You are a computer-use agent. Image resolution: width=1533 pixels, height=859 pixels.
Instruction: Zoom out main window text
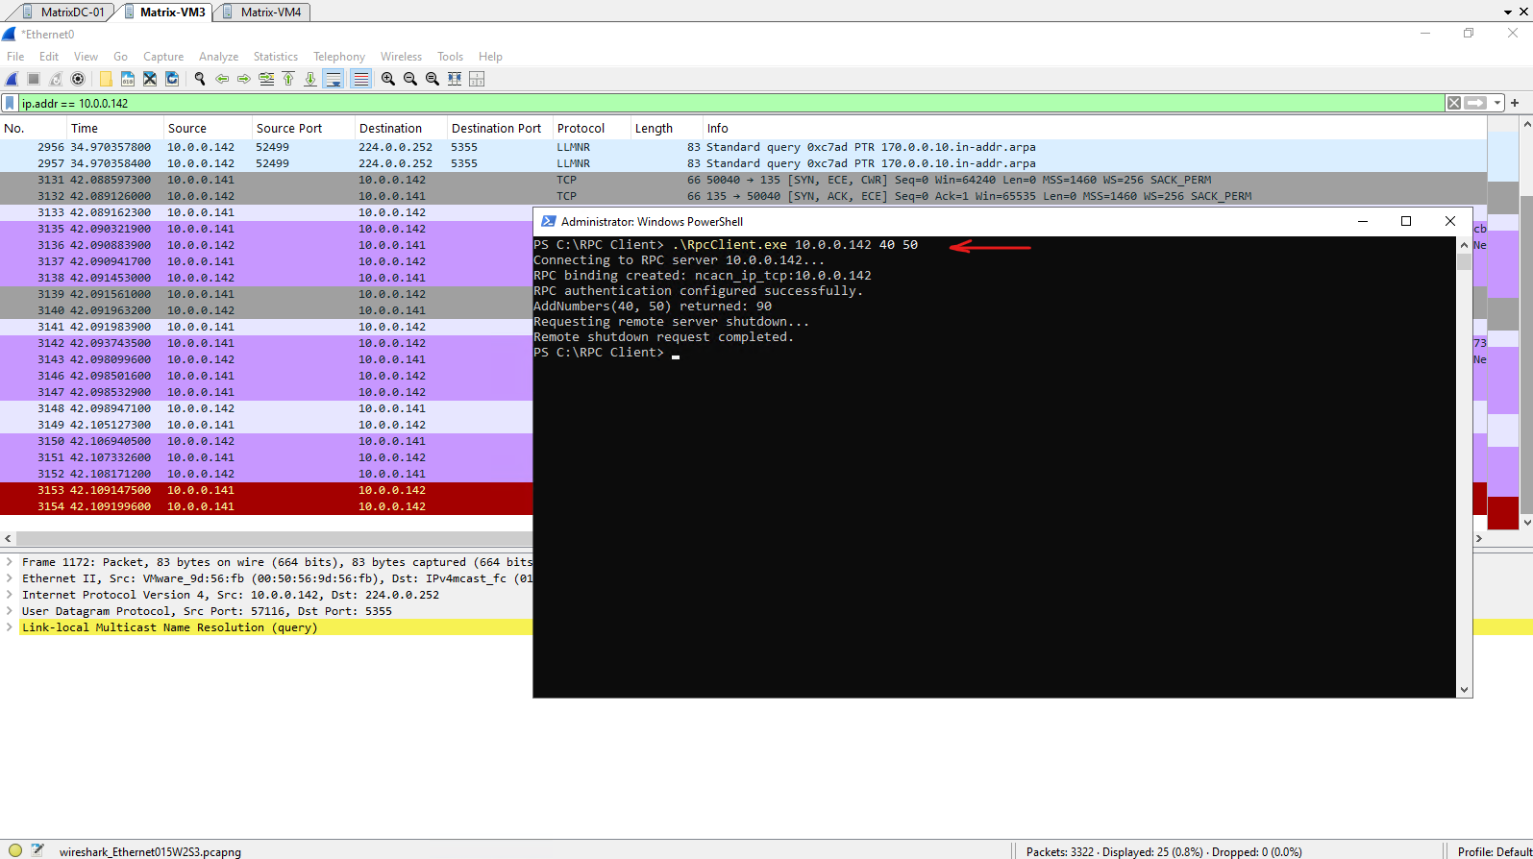pyautogui.click(x=410, y=79)
